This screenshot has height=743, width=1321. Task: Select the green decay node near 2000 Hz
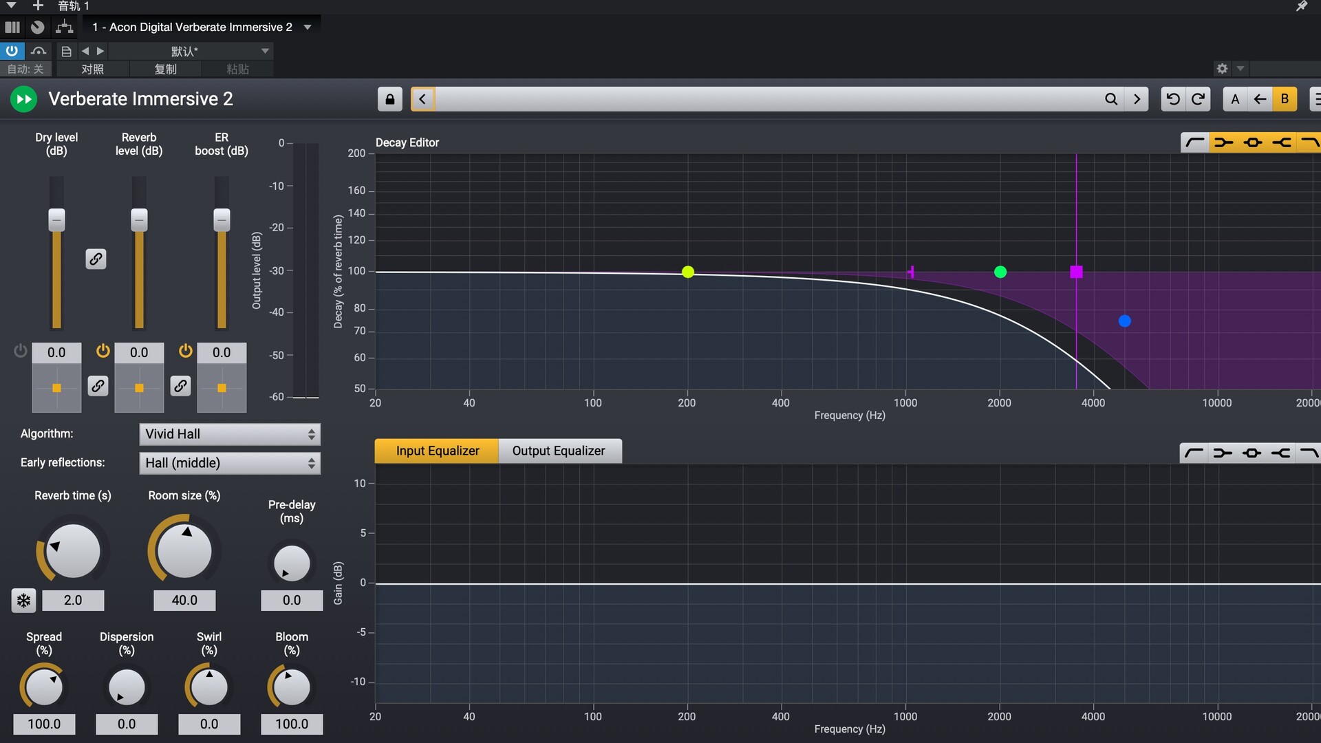[x=1000, y=272]
